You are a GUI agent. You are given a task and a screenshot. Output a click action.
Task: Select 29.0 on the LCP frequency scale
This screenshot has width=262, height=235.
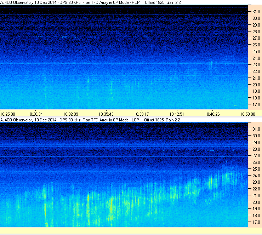click(256, 143)
